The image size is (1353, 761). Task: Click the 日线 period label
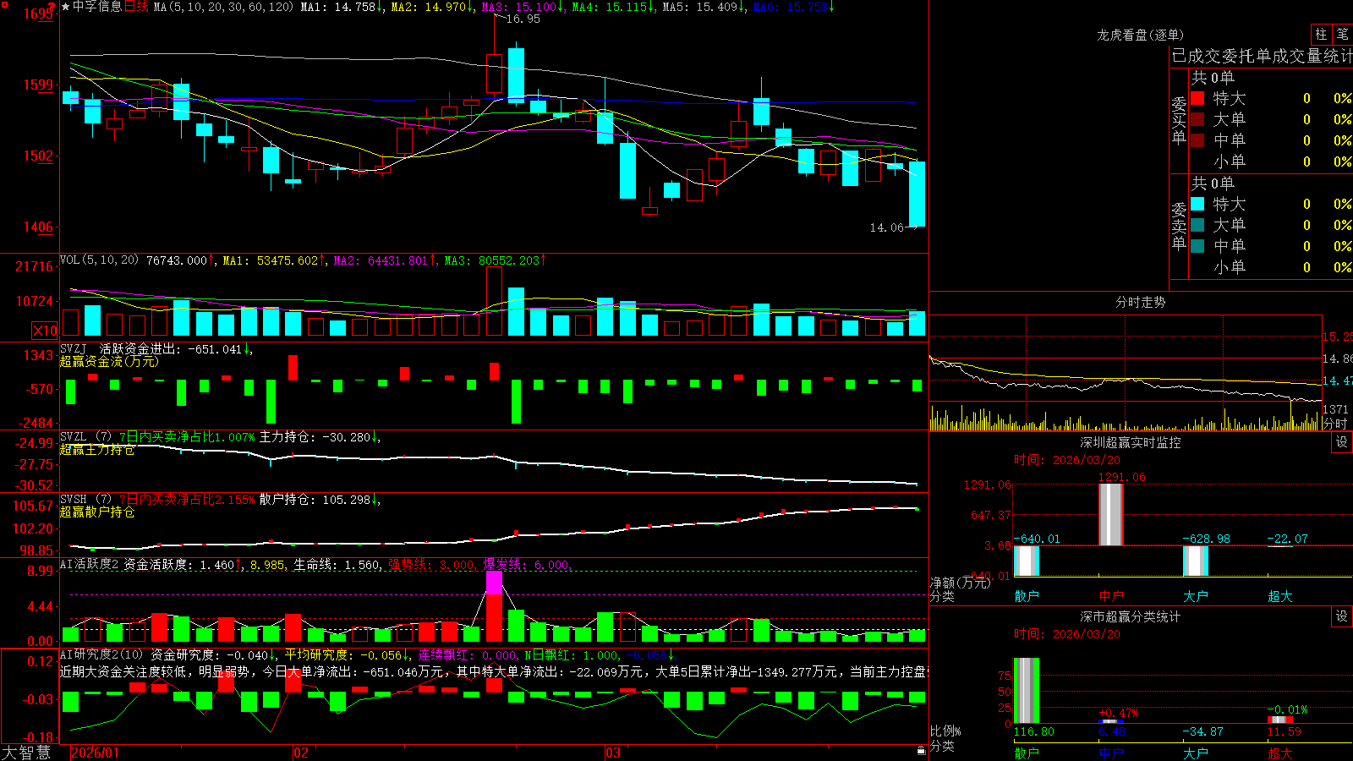(136, 7)
